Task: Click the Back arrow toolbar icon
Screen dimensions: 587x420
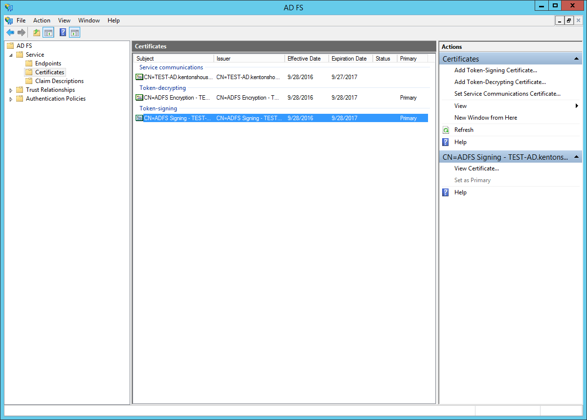Action: click(x=10, y=33)
